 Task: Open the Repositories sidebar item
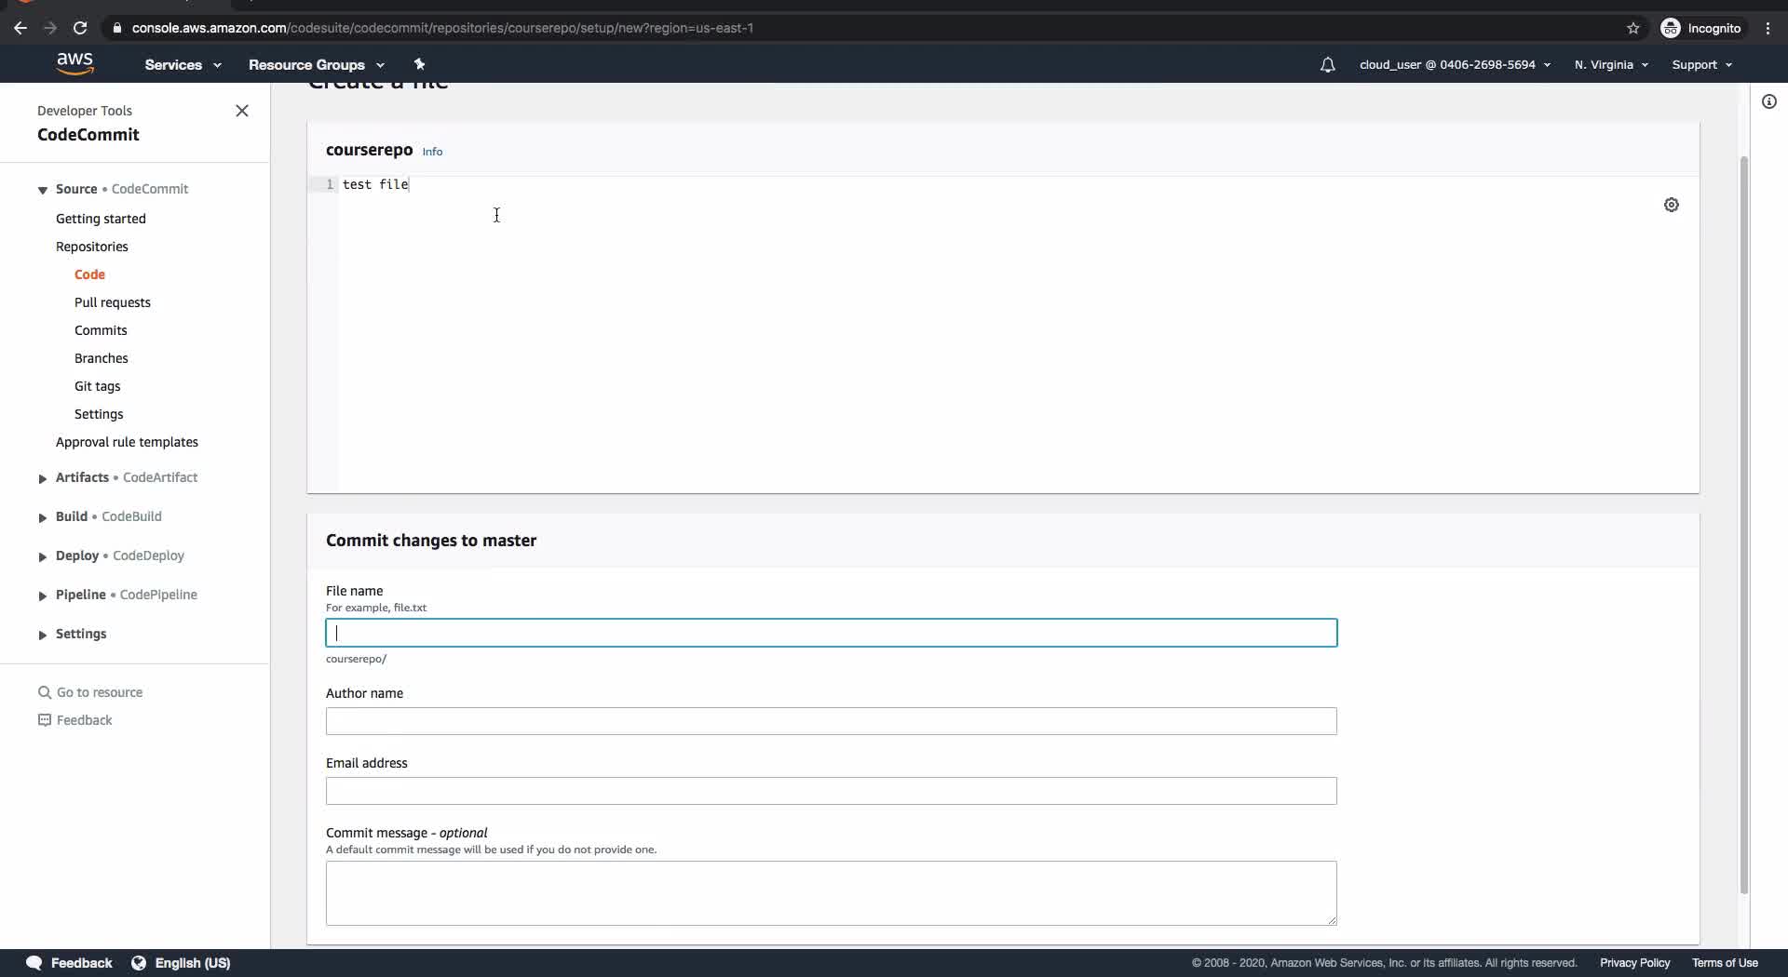(x=92, y=247)
